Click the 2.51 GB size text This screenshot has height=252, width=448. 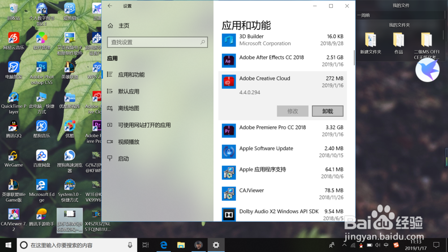pos(335,57)
